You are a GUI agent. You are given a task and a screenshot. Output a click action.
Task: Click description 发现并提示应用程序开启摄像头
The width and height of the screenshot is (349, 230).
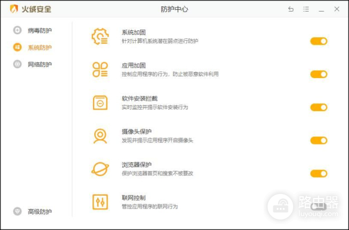(158, 140)
